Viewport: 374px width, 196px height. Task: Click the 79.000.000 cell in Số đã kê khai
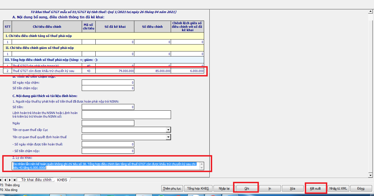pos(115,71)
